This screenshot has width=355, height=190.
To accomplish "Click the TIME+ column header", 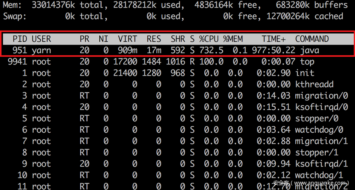I will pos(274,39).
